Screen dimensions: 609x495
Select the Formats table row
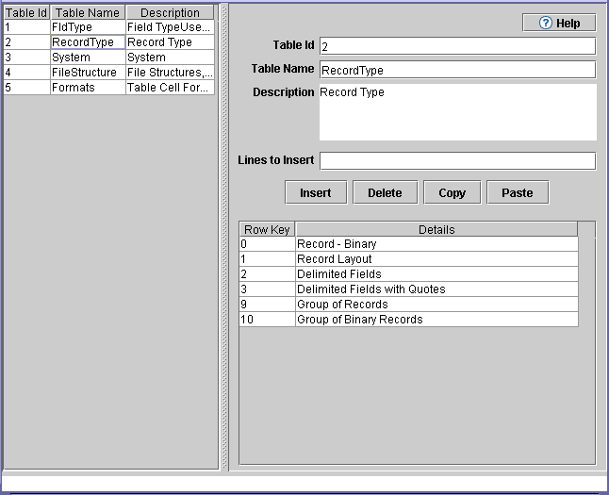pos(87,88)
